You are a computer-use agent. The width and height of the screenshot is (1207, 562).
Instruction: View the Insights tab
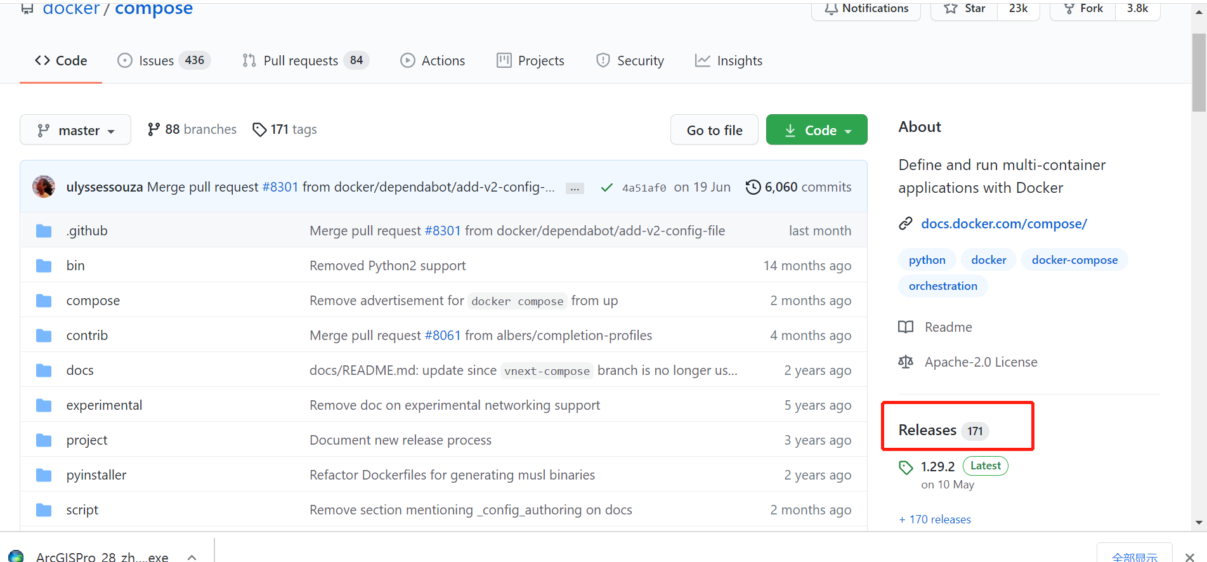coord(729,61)
